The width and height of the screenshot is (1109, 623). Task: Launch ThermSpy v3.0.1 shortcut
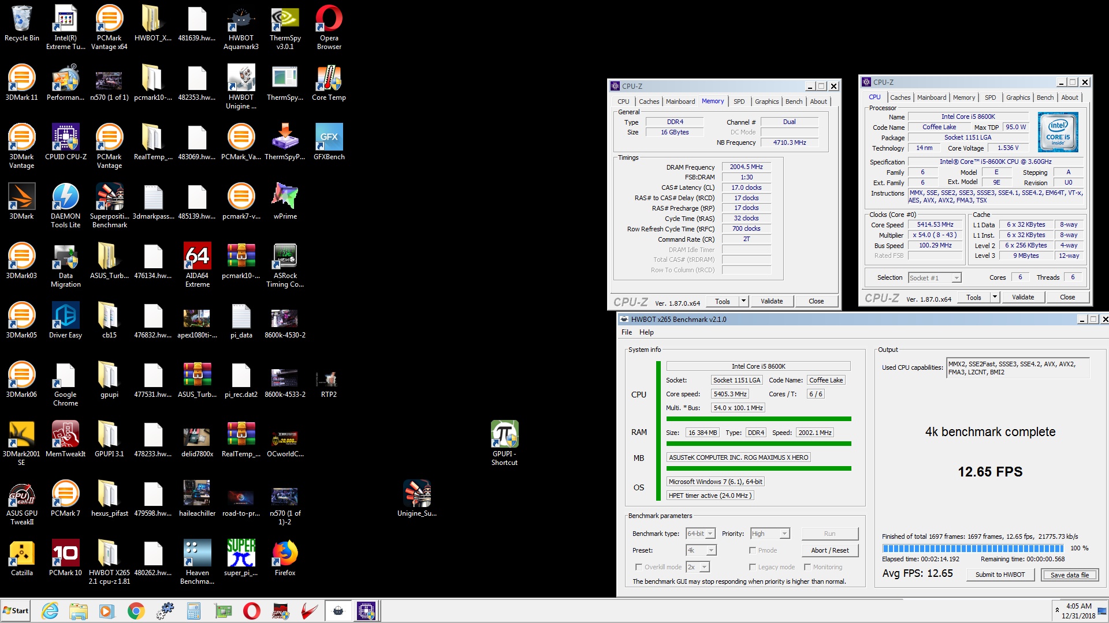click(285, 27)
